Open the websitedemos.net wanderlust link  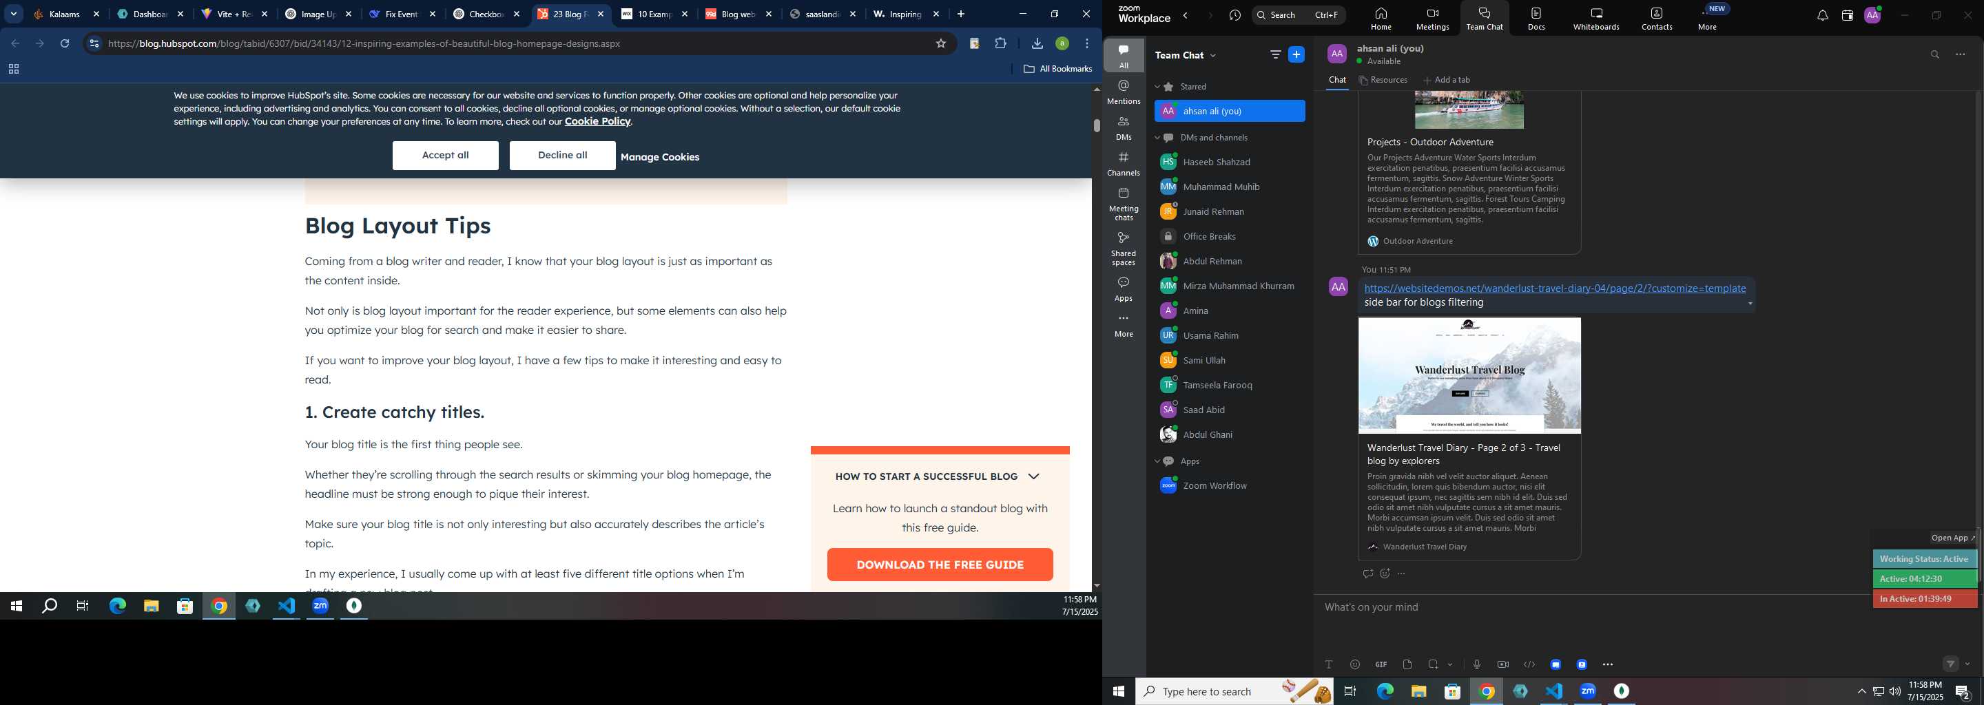(1555, 288)
